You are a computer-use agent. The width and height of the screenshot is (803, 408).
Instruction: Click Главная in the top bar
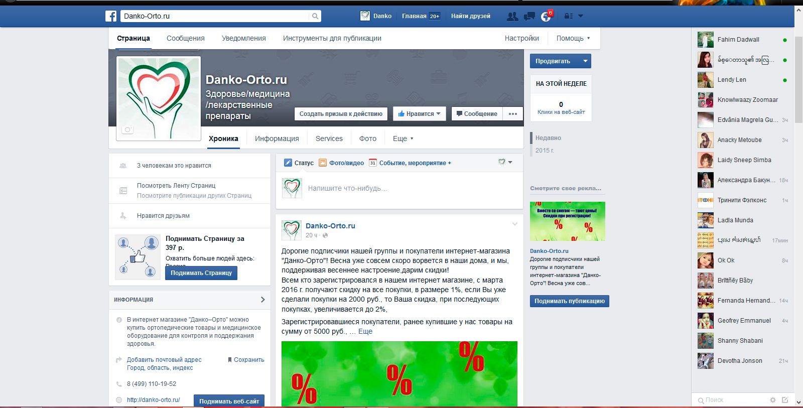click(414, 16)
